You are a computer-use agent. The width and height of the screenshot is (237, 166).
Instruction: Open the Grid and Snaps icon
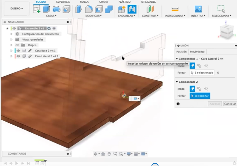136,154
